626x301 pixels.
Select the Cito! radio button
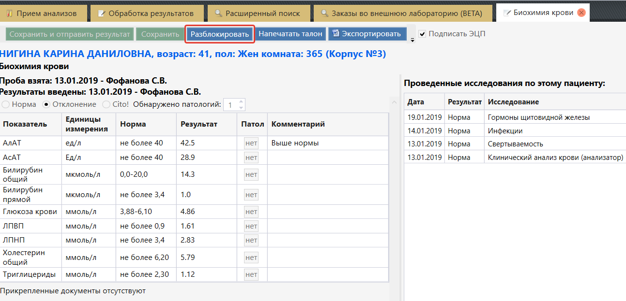(x=107, y=104)
